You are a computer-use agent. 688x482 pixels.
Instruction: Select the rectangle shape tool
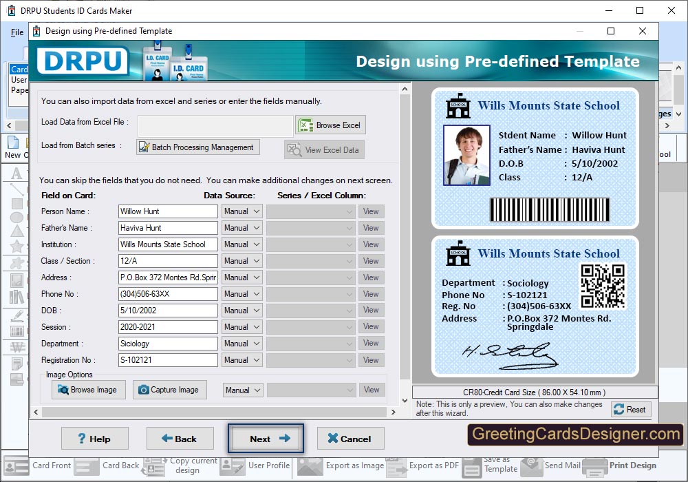pyautogui.click(x=17, y=204)
